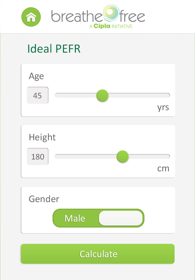
Task: Click the Gender label text
Action: pyautogui.click(x=44, y=199)
